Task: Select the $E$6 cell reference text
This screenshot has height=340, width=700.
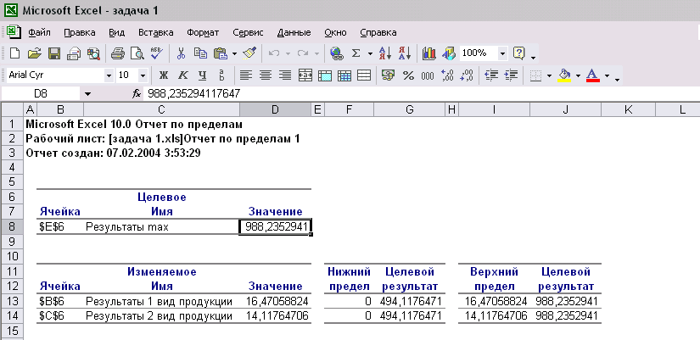Action: coord(52,227)
